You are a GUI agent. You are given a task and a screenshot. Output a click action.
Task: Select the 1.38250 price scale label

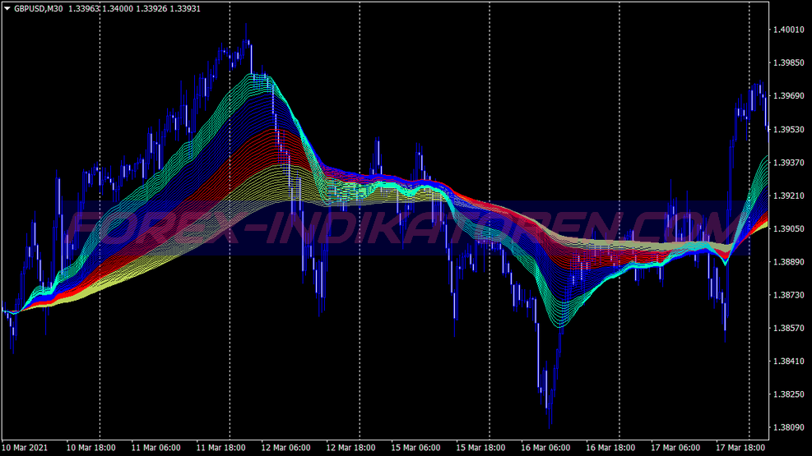[788, 394]
